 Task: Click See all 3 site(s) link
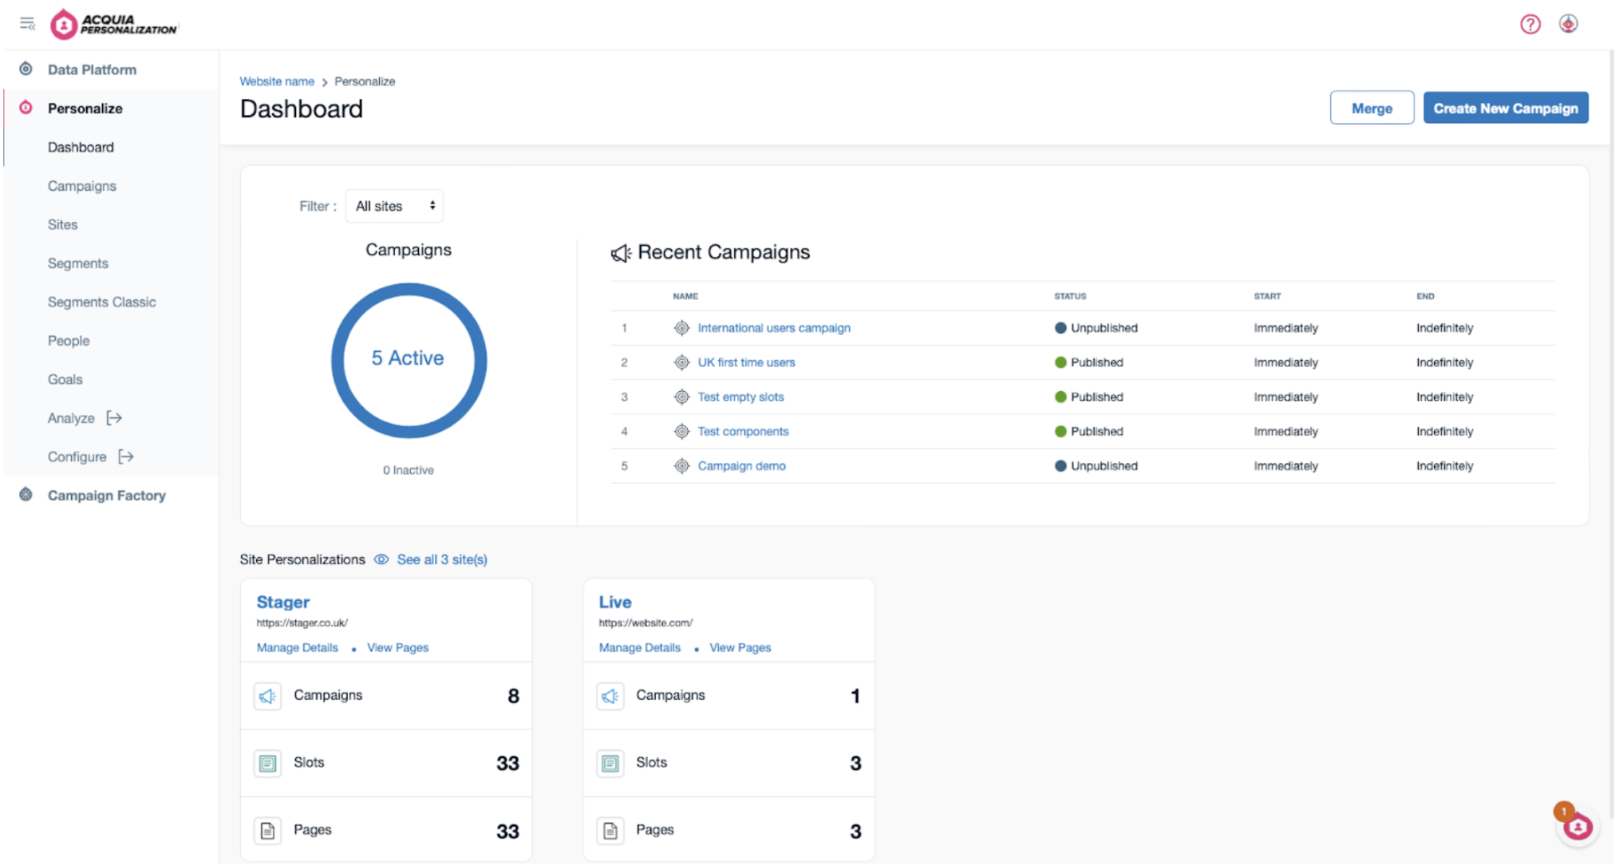(x=442, y=559)
